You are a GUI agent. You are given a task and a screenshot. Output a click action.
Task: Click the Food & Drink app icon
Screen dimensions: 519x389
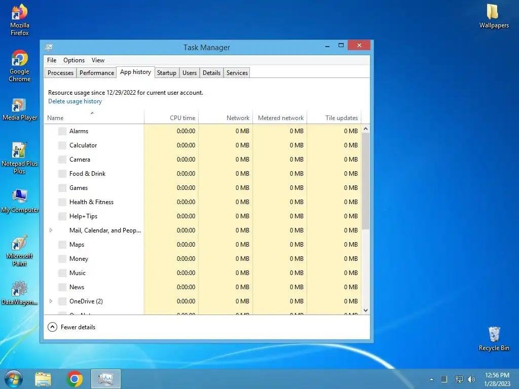pyautogui.click(x=62, y=174)
